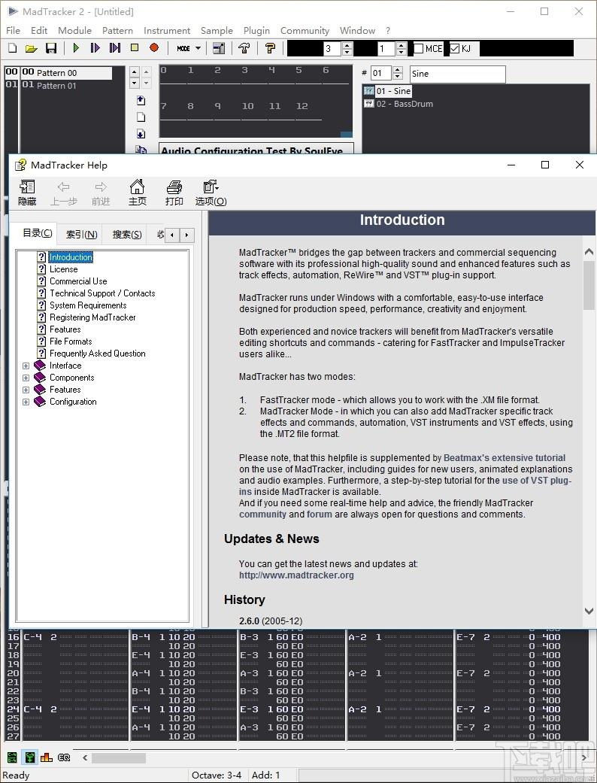Image resolution: width=597 pixels, height=783 pixels.
Task: Click the instrument number 01 stepper
Action: (x=397, y=74)
